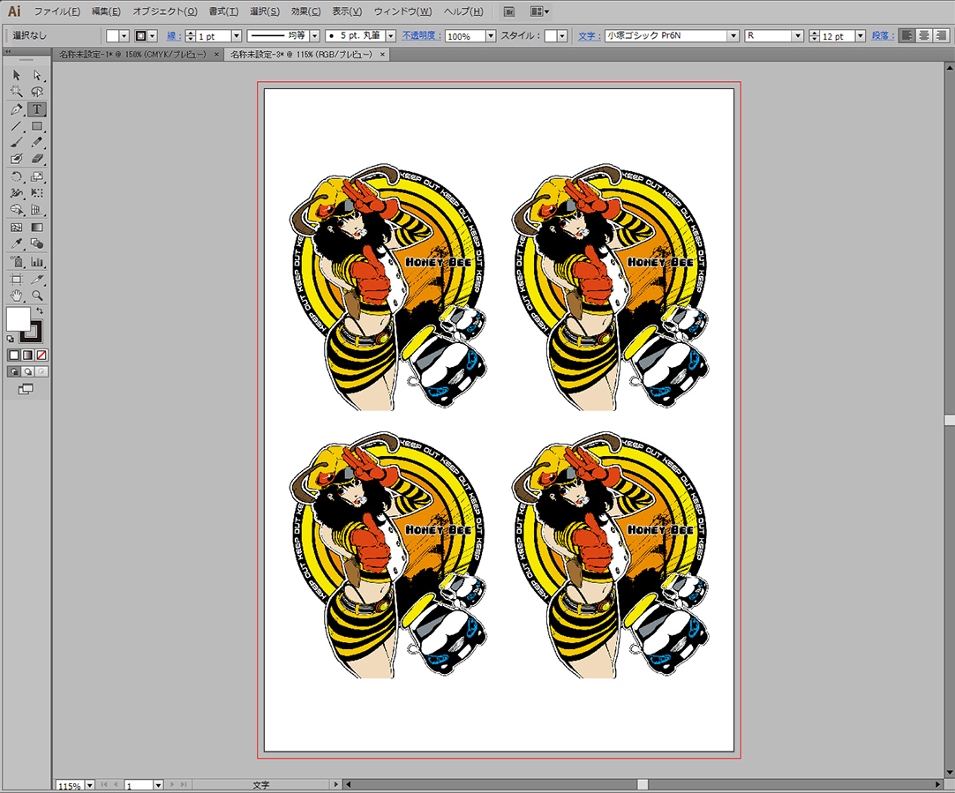Open the 編集(E) menu
This screenshot has width=955, height=793.
(x=106, y=11)
